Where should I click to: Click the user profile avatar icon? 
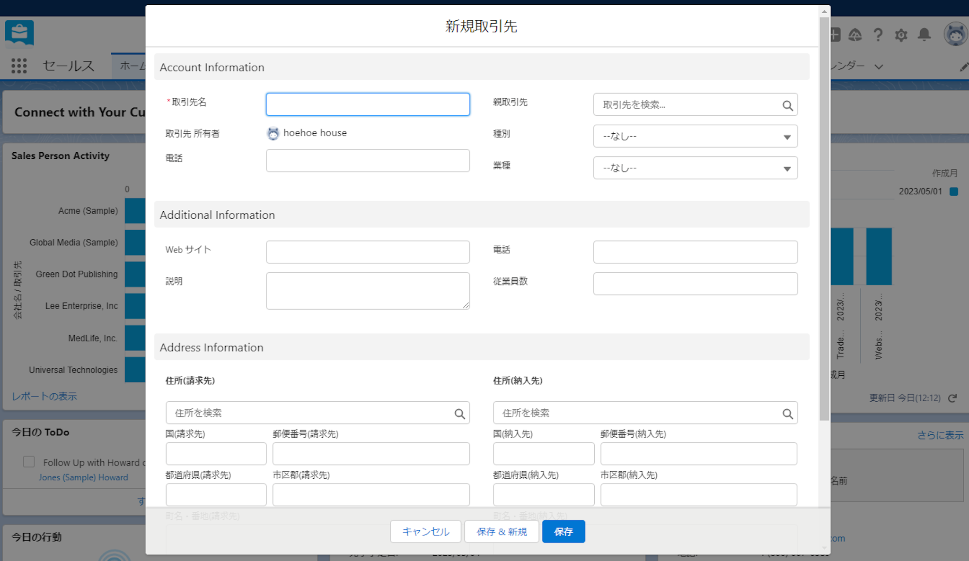[955, 34]
